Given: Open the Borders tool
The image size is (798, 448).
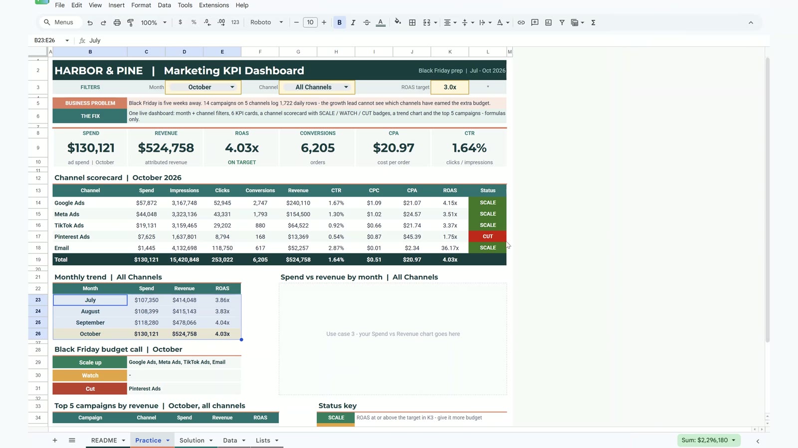Looking at the screenshot, I should (412, 22).
